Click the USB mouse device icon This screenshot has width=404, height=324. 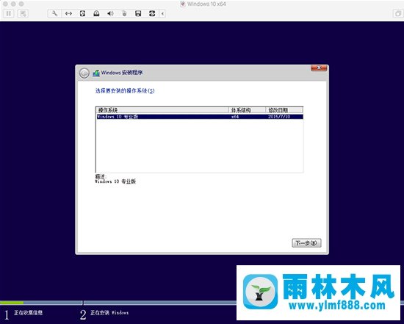tap(124, 13)
